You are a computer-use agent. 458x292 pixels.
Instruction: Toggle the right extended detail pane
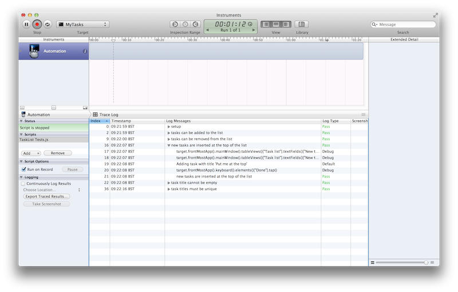tap(286, 24)
